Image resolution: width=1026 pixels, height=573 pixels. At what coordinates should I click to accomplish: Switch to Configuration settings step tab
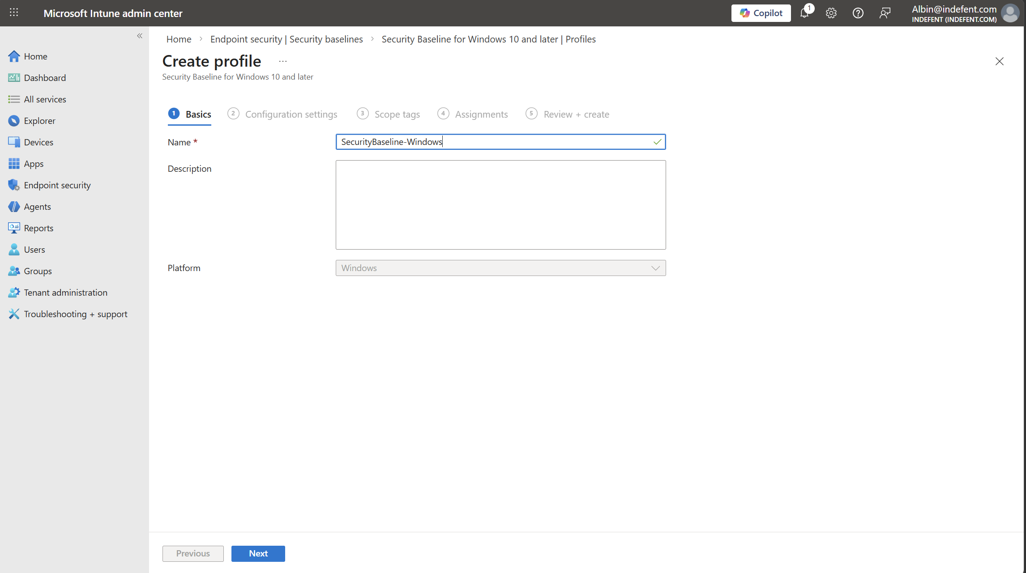291,114
